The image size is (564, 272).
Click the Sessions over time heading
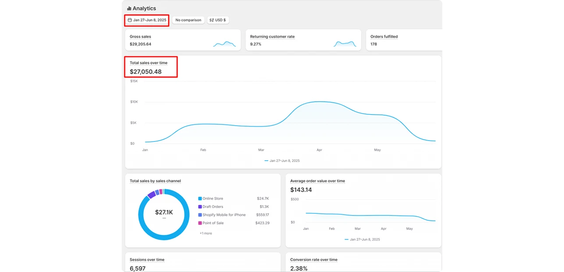(147, 260)
